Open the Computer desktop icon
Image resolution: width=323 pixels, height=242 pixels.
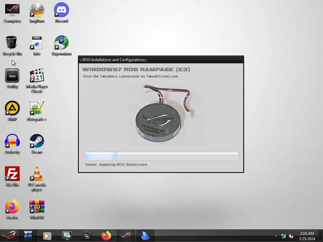tap(12, 13)
